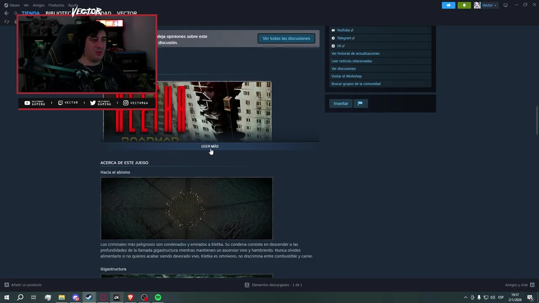Image resolution: width=539 pixels, height=303 pixels.
Task: Open the YouTube external link
Action: (x=344, y=30)
